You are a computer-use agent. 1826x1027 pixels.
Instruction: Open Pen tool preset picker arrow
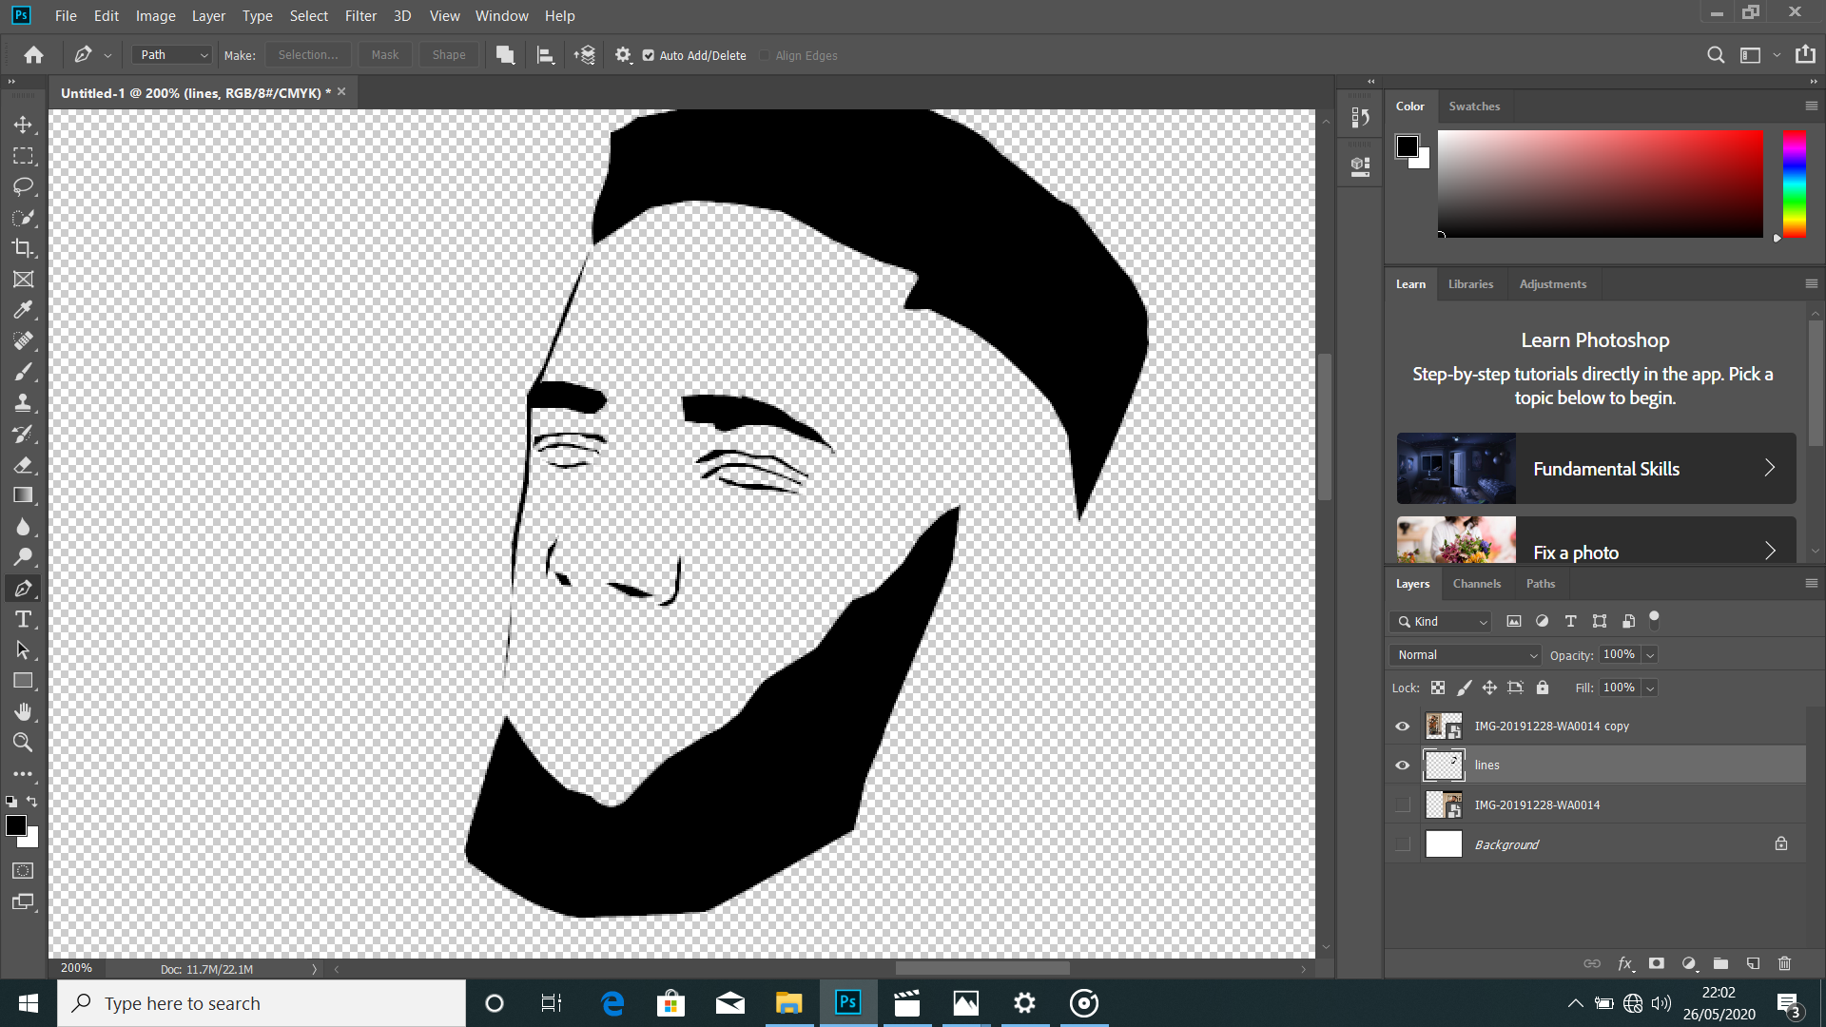click(107, 56)
